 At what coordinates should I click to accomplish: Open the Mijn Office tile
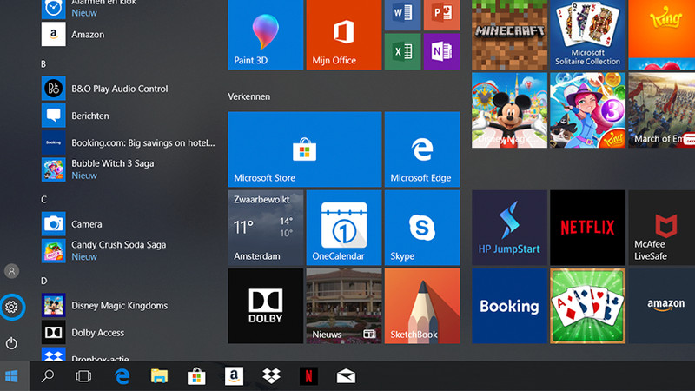click(x=344, y=35)
